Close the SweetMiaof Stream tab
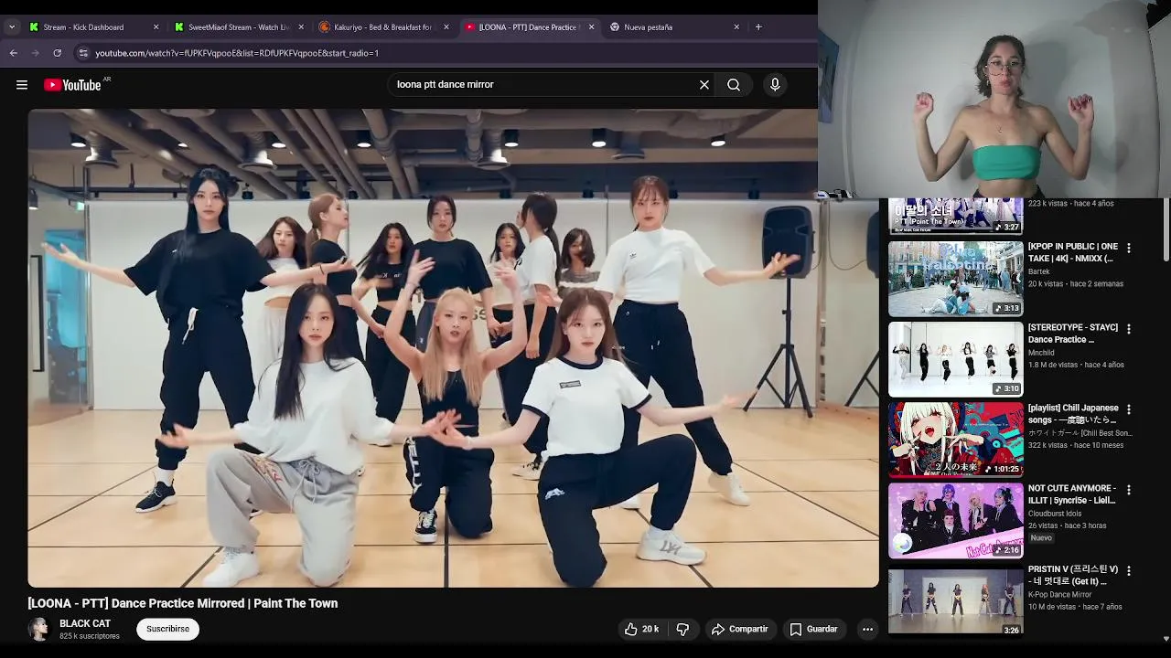 point(301,27)
